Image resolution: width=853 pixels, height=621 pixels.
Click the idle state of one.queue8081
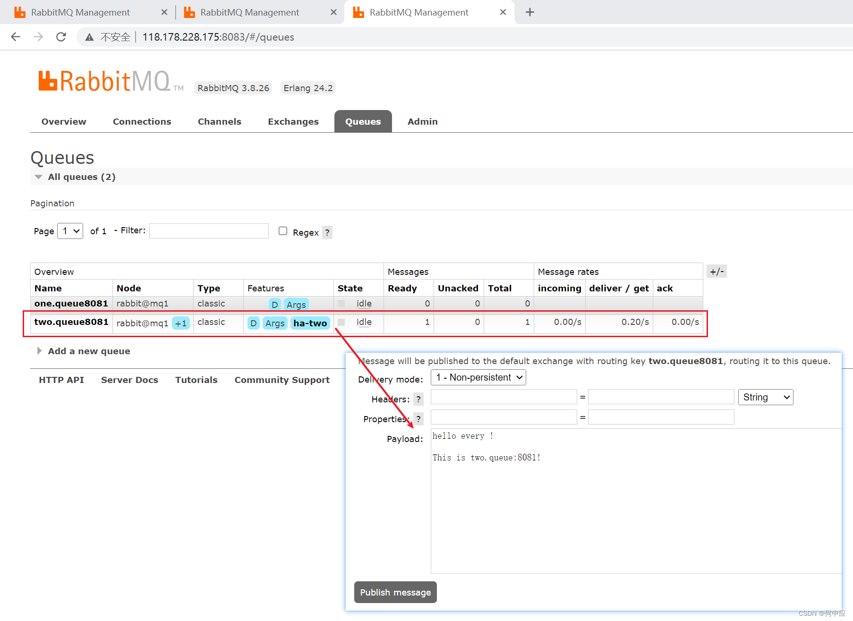click(364, 303)
